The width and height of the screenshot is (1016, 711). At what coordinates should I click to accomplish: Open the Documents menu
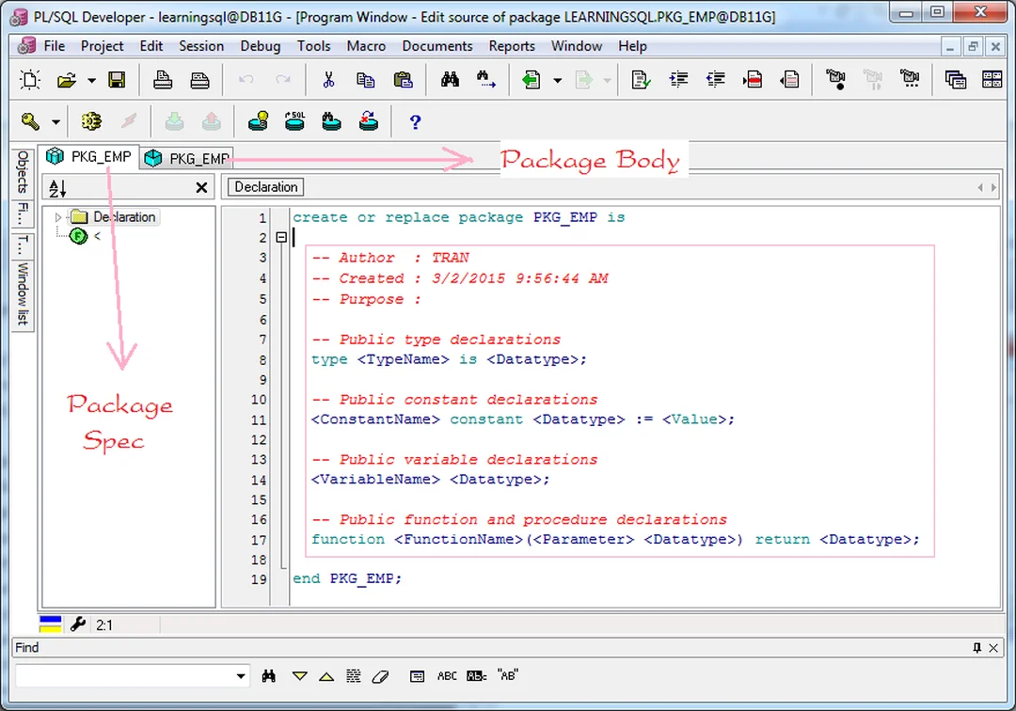pos(437,46)
